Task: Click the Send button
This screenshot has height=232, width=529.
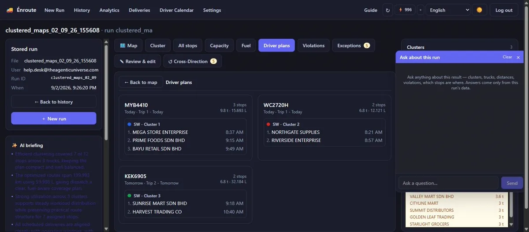Action: [512, 183]
